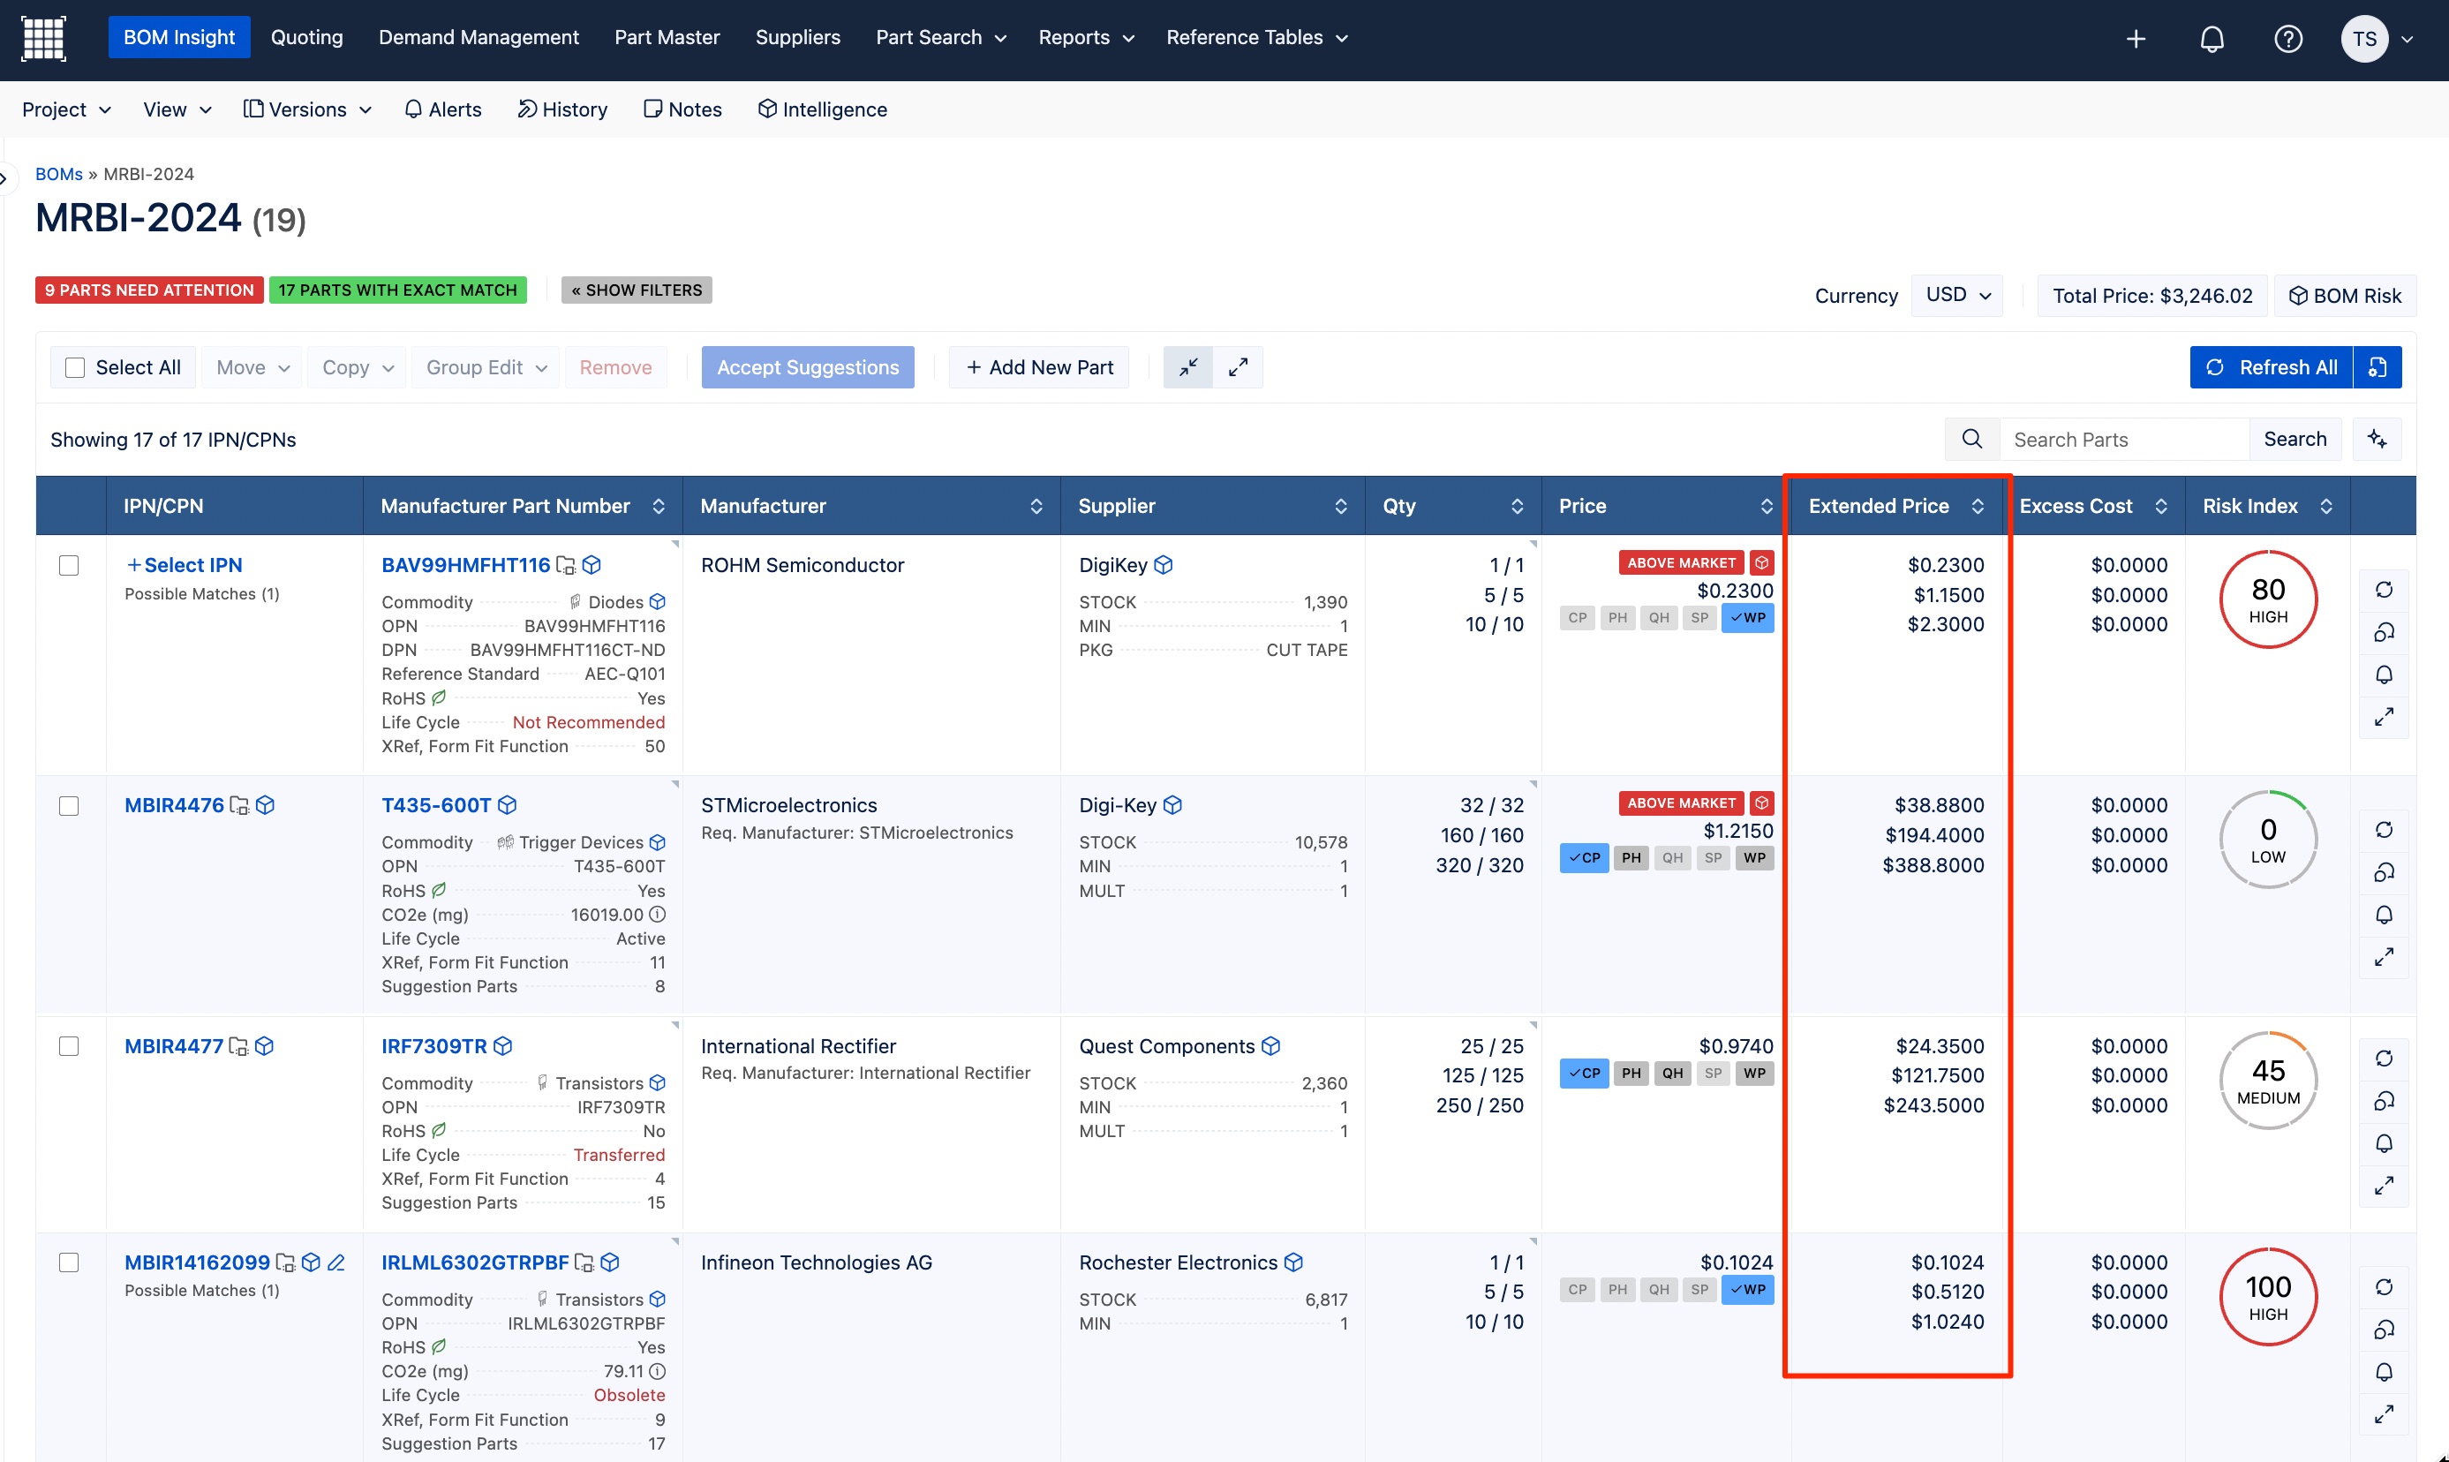This screenshot has width=2449, height=1462.
Task: Tick the checkbox for the BAV99HMFHT116 row
Action: (69, 564)
